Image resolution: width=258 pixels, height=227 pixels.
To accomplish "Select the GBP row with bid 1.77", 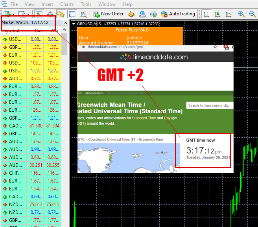I will [31, 220].
